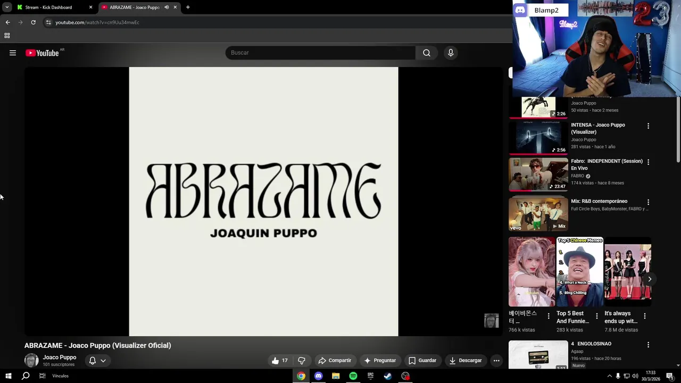Open Steam from the taskbar
The height and width of the screenshot is (383, 681).
tap(388, 376)
